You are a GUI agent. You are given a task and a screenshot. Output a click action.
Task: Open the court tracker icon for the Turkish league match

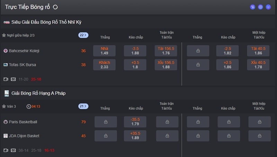tap(13, 79)
